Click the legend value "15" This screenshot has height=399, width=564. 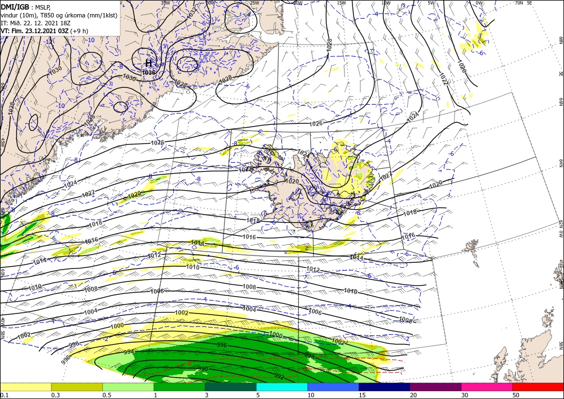362,395
